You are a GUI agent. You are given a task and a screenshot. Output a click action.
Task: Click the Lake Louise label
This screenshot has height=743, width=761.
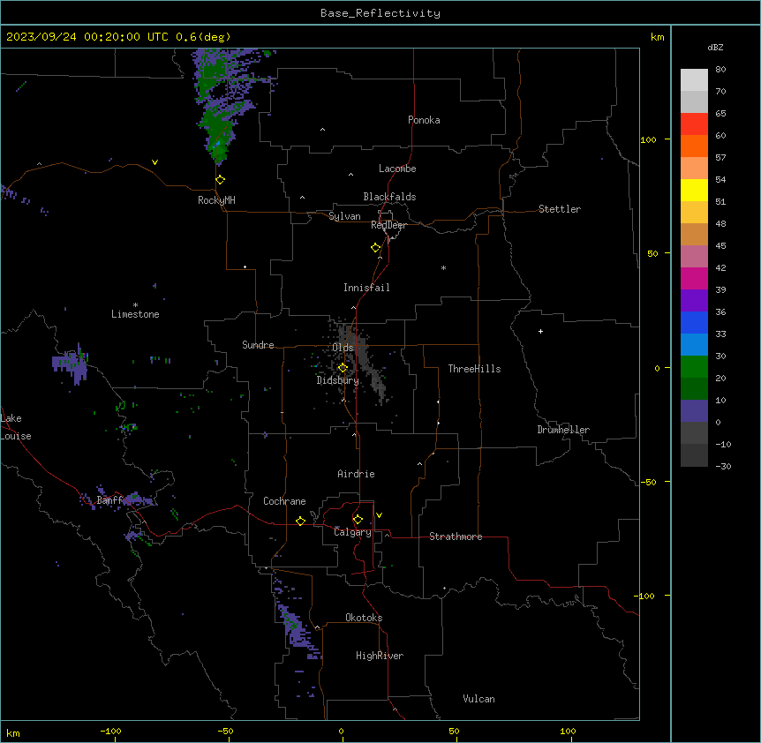pyautogui.click(x=16, y=427)
